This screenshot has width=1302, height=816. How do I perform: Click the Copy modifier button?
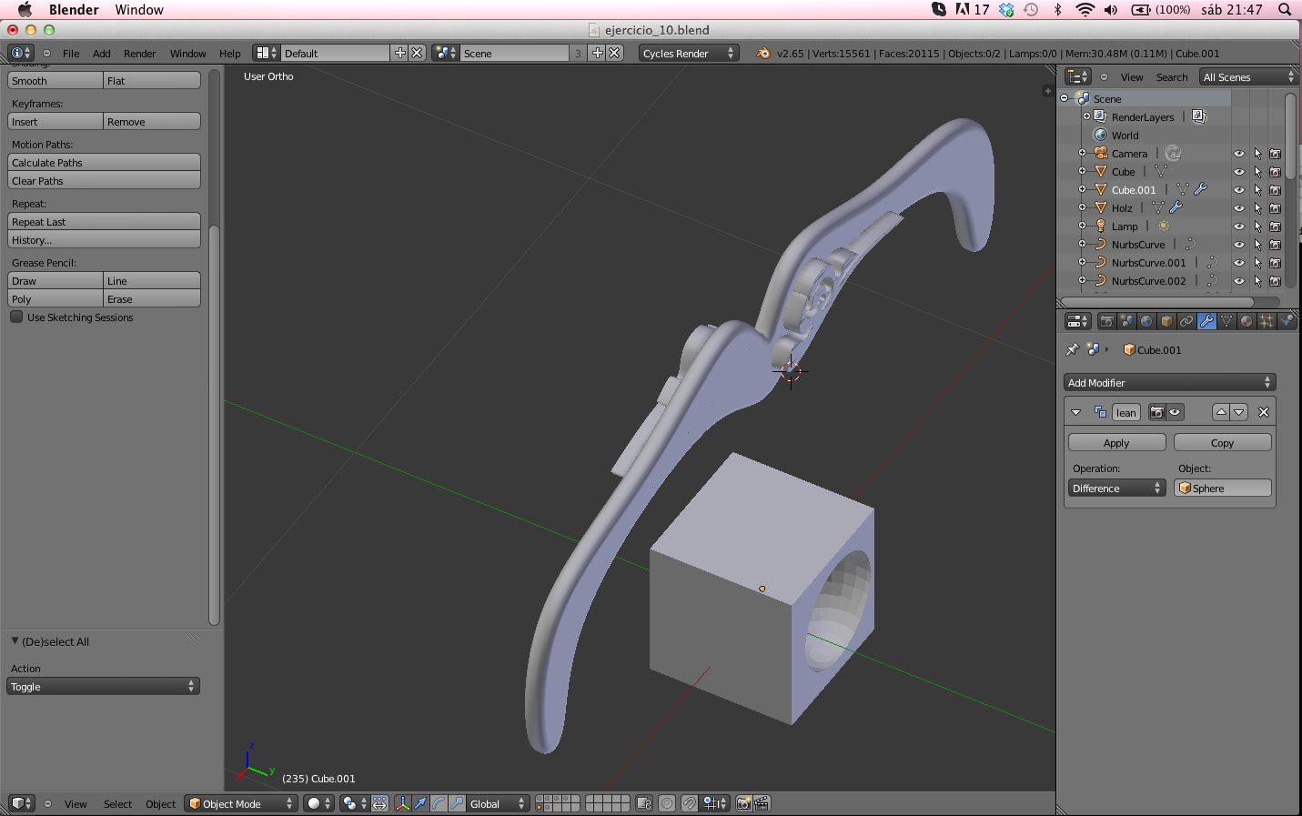[x=1222, y=443]
